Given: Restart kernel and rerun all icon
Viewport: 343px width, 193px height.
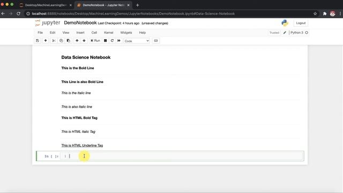Looking at the screenshot, I should tap(119, 41).
